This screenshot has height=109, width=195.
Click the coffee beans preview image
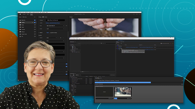pos(105,28)
